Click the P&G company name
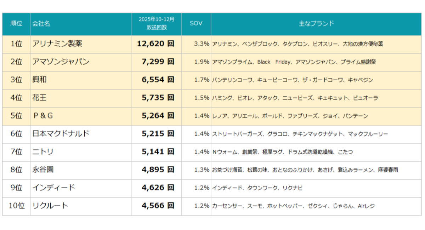 pyautogui.click(x=43, y=116)
